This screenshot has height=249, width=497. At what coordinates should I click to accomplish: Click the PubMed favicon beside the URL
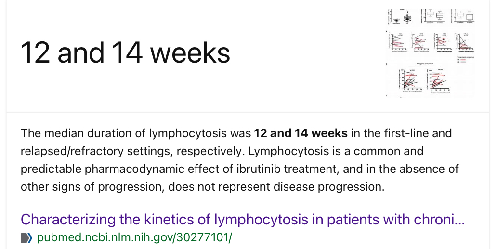pyautogui.click(x=26, y=238)
